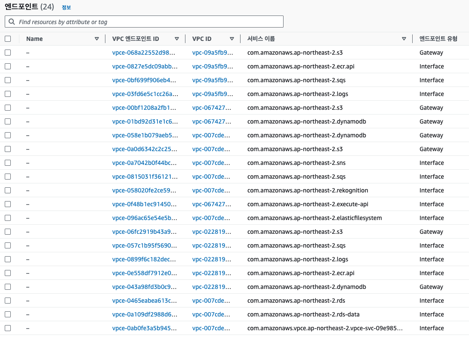Image resolution: width=469 pixels, height=338 pixels.
Task: Click the 엔드포인트 (24) heading
Action: (x=29, y=6)
